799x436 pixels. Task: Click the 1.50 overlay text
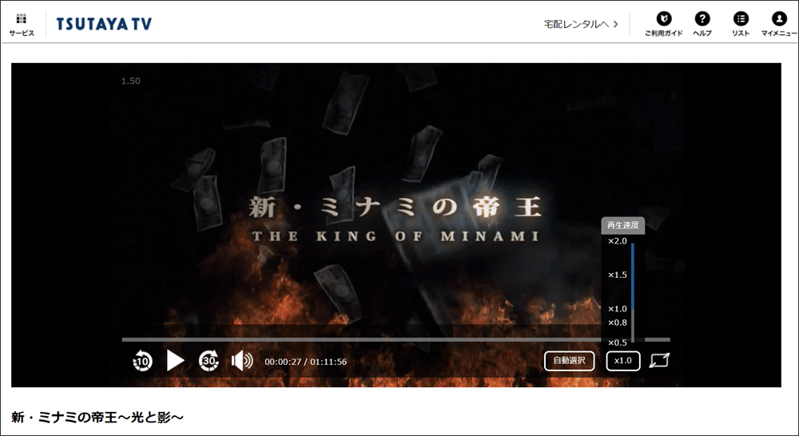130,81
